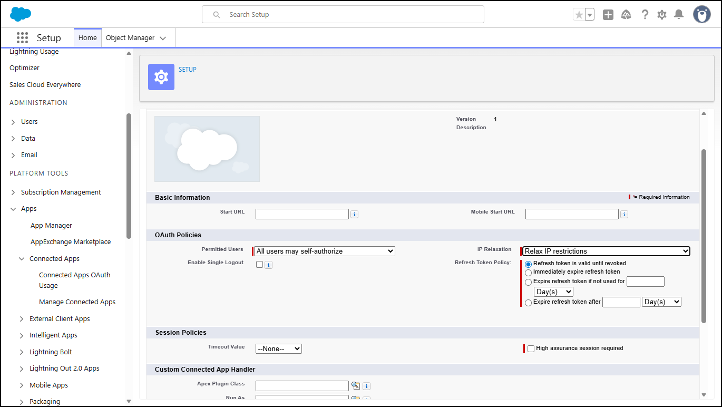The image size is (722, 407).
Task: Check High assurance session required
Action: [x=531, y=348]
